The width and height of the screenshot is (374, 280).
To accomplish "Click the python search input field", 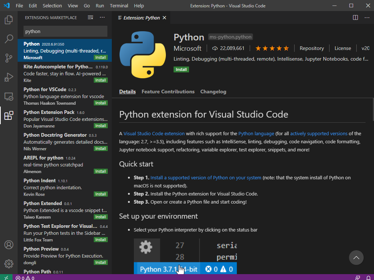I will 65,32.
